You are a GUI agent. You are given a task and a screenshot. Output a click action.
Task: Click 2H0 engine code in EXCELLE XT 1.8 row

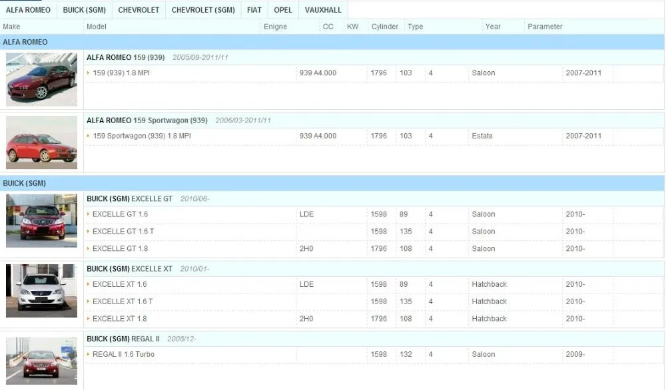(306, 319)
